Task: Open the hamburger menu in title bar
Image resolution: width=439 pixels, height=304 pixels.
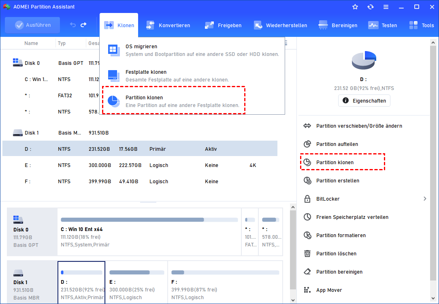Action: pyautogui.click(x=386, y=7)
